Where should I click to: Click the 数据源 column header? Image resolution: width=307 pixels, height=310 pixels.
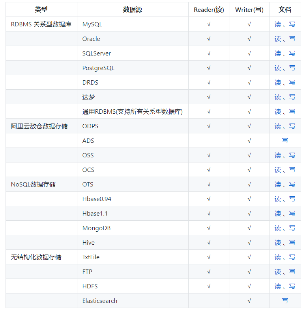point(133,9)
